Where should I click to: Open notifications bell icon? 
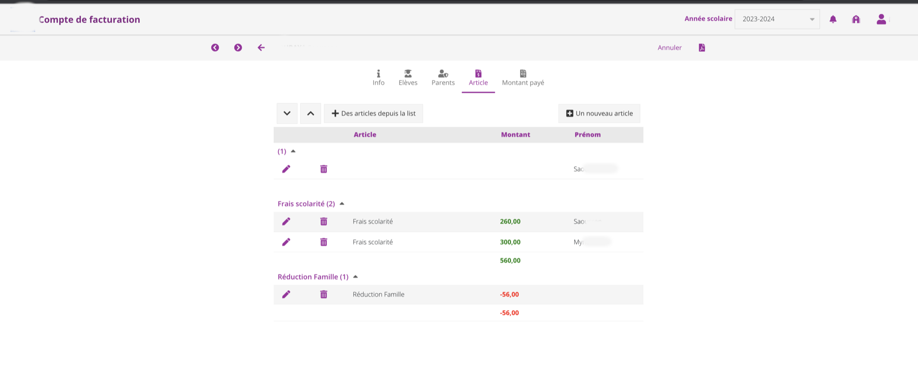coord(833,19)
